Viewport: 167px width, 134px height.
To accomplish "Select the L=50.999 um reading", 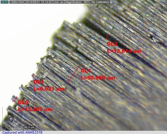I will coord(98,78).
